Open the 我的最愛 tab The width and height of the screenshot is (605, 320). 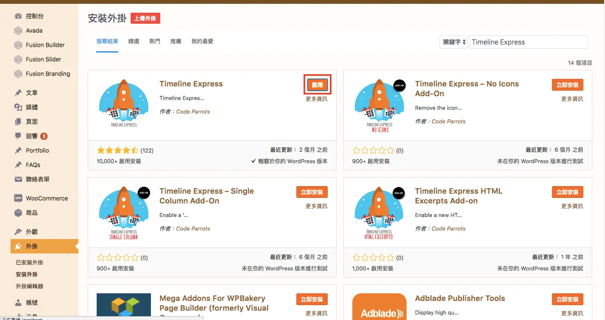tap(202, 41)
